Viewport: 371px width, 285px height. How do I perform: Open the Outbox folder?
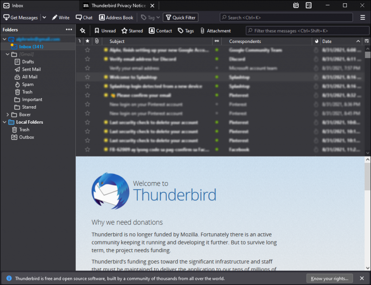[x=27, y=137]
